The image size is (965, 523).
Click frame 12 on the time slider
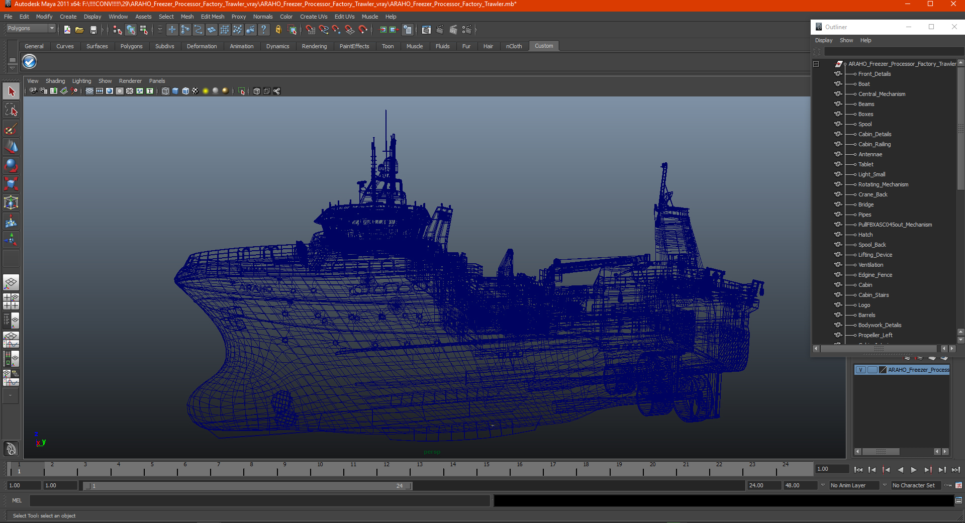click(x=387, y=469)
